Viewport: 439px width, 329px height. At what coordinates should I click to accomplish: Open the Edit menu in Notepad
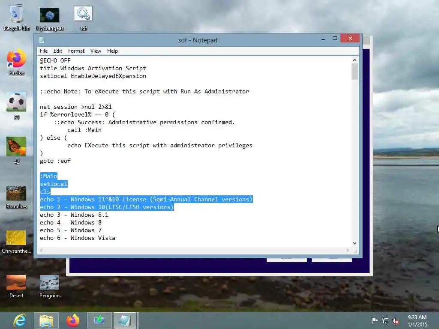58,51
